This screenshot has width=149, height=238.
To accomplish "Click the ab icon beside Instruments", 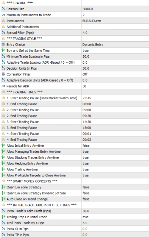I will (3, 21).
